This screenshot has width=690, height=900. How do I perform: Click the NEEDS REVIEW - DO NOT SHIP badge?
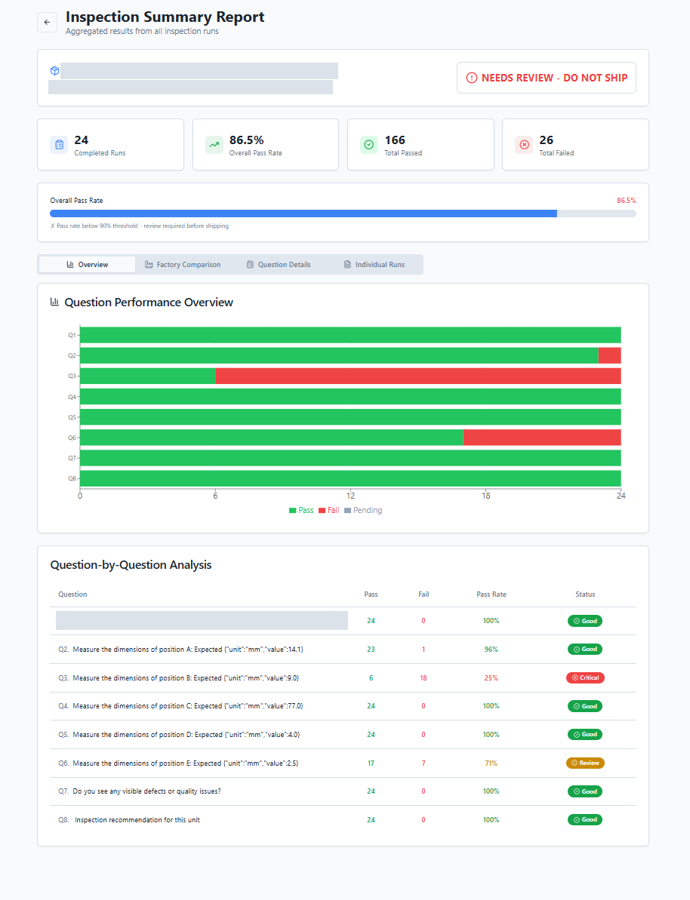tap(547, 78)
